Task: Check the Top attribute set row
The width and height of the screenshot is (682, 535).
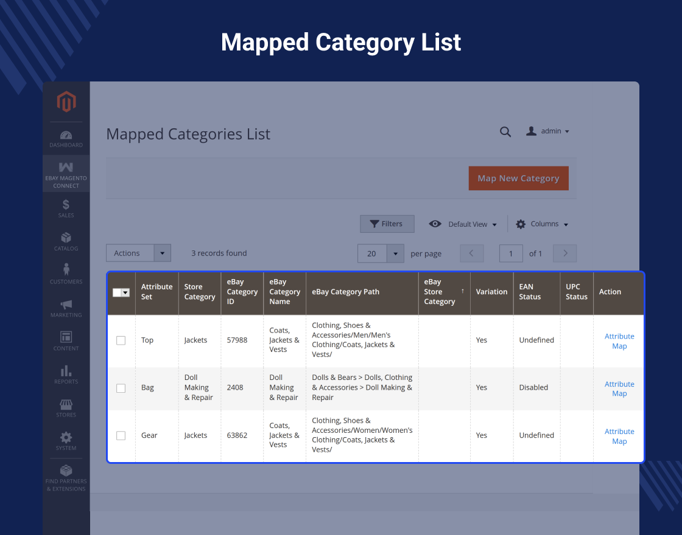Action: pyautogui.click(x=121, y=340)
